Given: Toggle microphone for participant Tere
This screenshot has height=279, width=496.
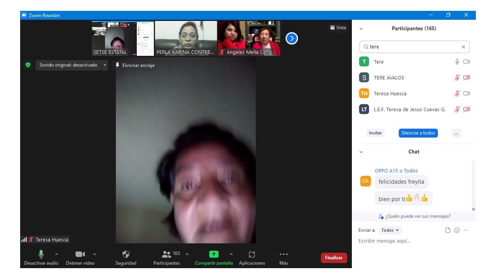Looking at the screenshot, I should 457,62.
